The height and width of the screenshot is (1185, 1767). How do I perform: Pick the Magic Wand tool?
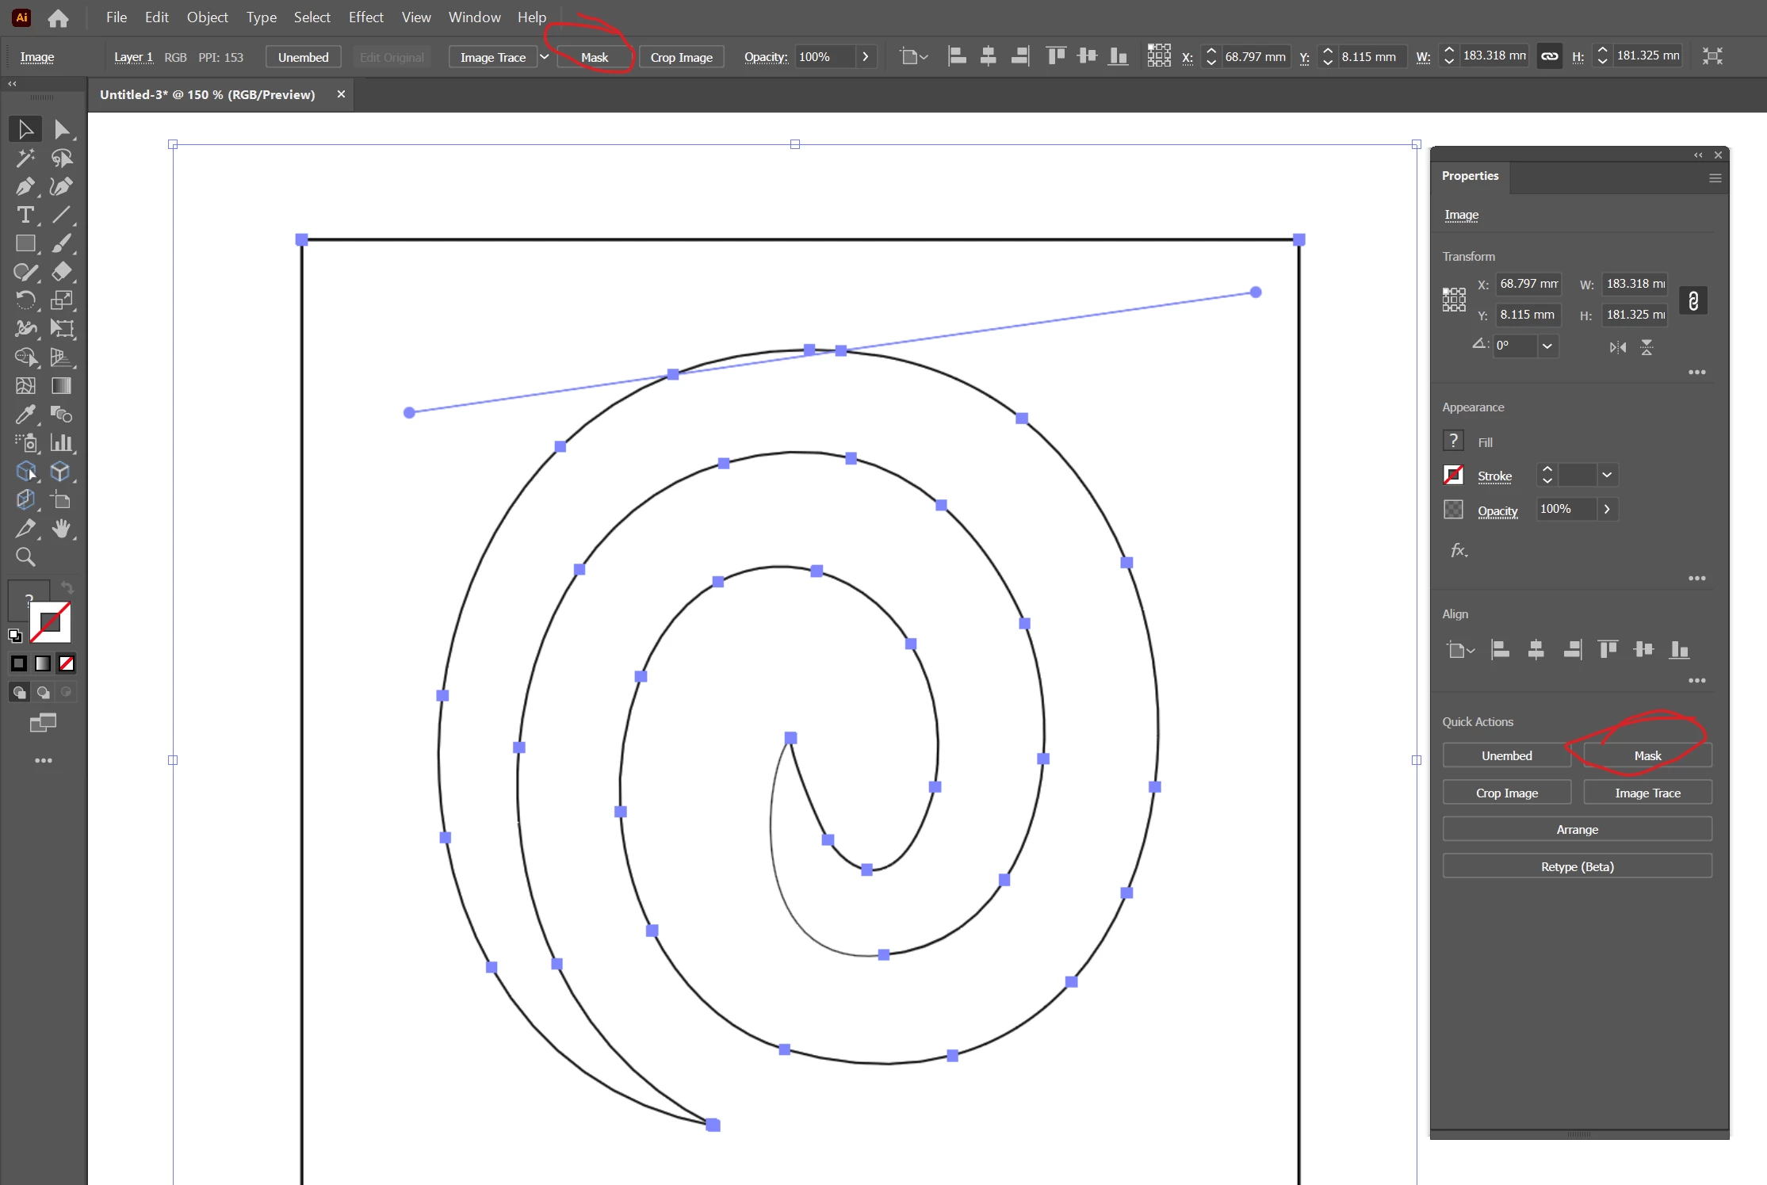pos(25,158)
